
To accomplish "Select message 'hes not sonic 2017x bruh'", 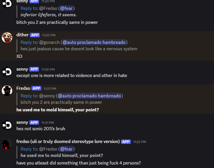I will [41, 129].
